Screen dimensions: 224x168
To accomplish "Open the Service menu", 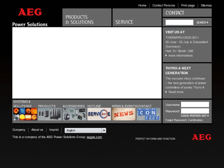I will 137,17.
